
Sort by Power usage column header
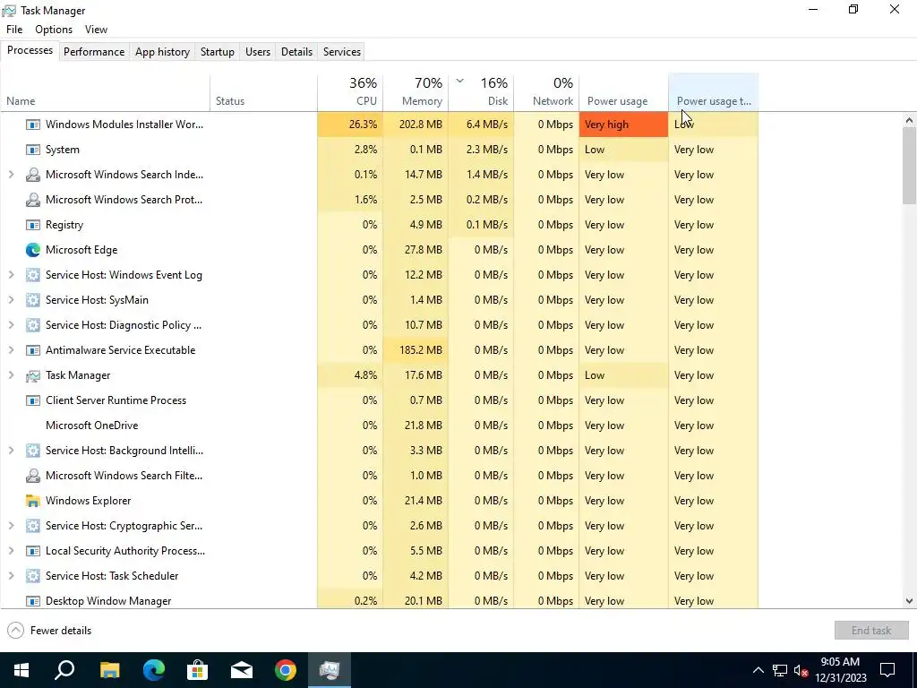coord(623,92)
